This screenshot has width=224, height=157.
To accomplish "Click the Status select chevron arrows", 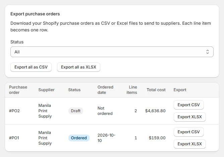I will [x=208, y=52].
